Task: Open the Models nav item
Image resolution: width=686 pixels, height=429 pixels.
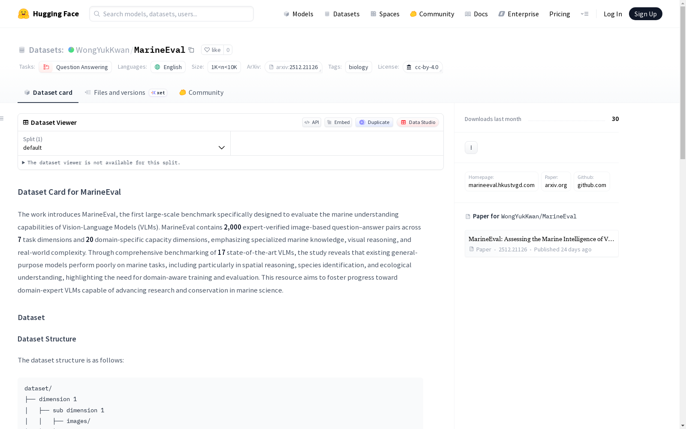Action: click(298, 14)
